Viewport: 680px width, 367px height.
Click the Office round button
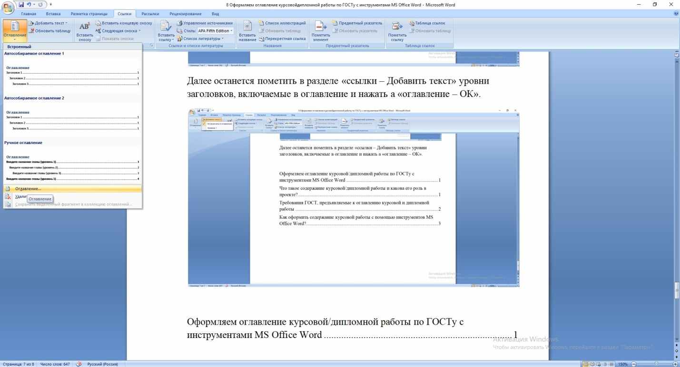(8, 8)
